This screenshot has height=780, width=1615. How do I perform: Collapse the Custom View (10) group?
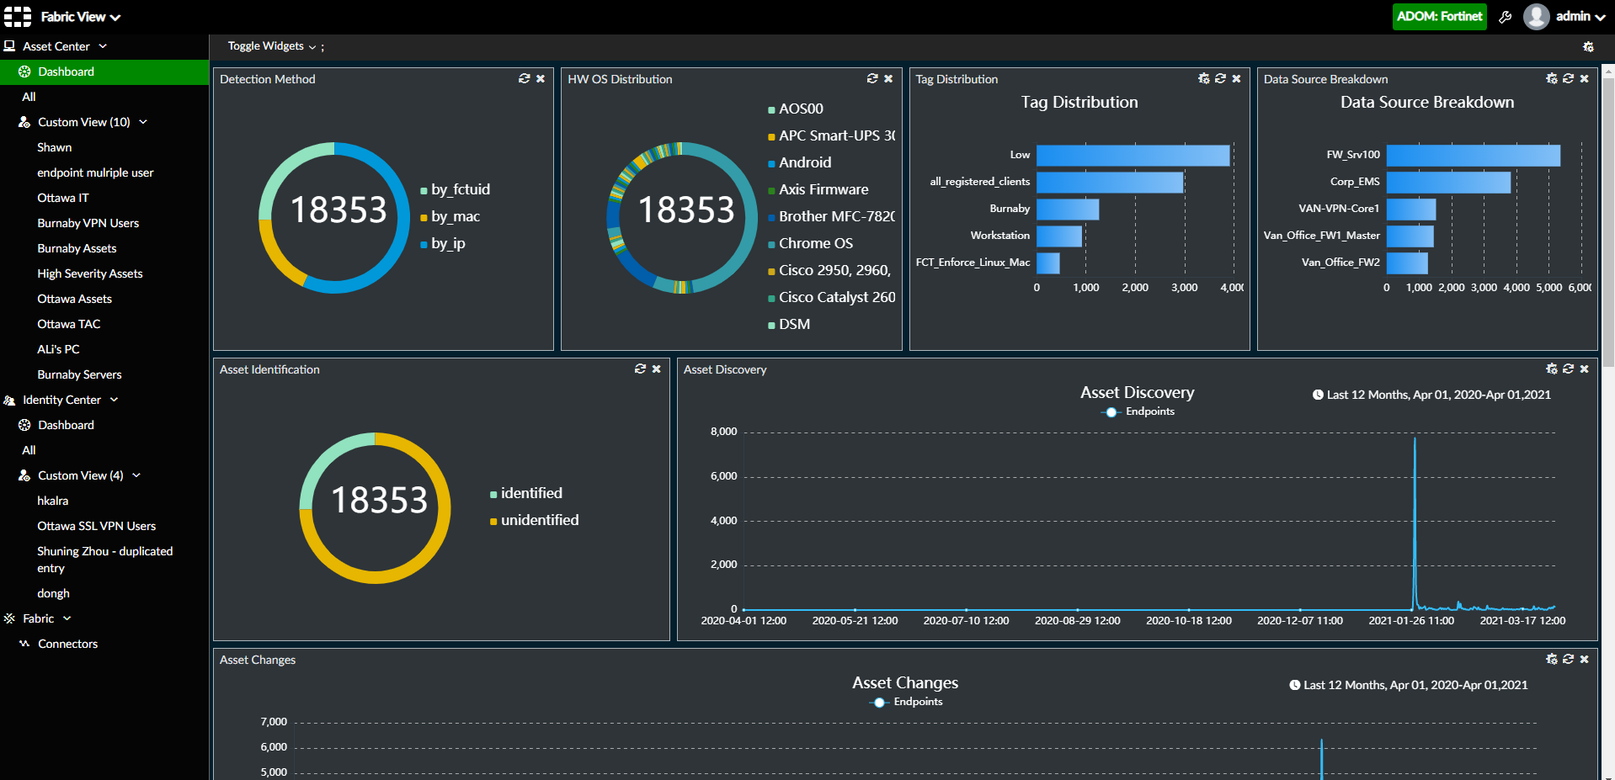point(143,122)
